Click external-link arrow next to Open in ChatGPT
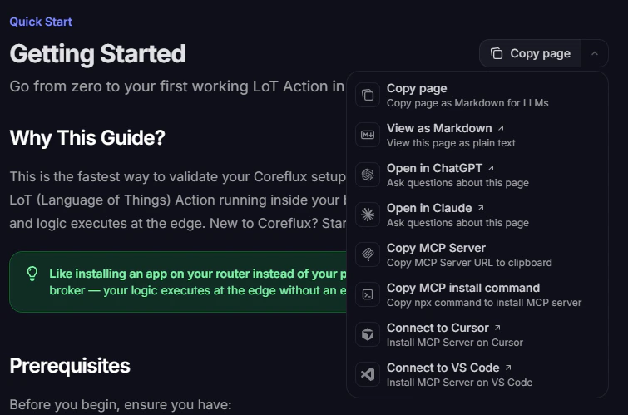The width and height of the screenshot is (628, 415). [x=491, y=168]
